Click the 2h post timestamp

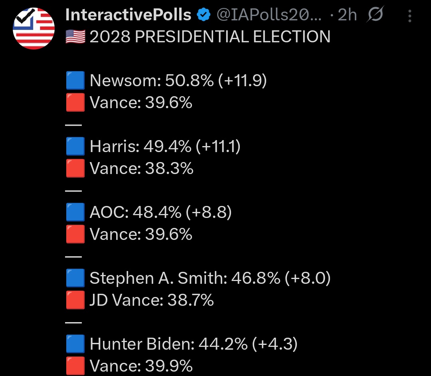click(347, 15)
